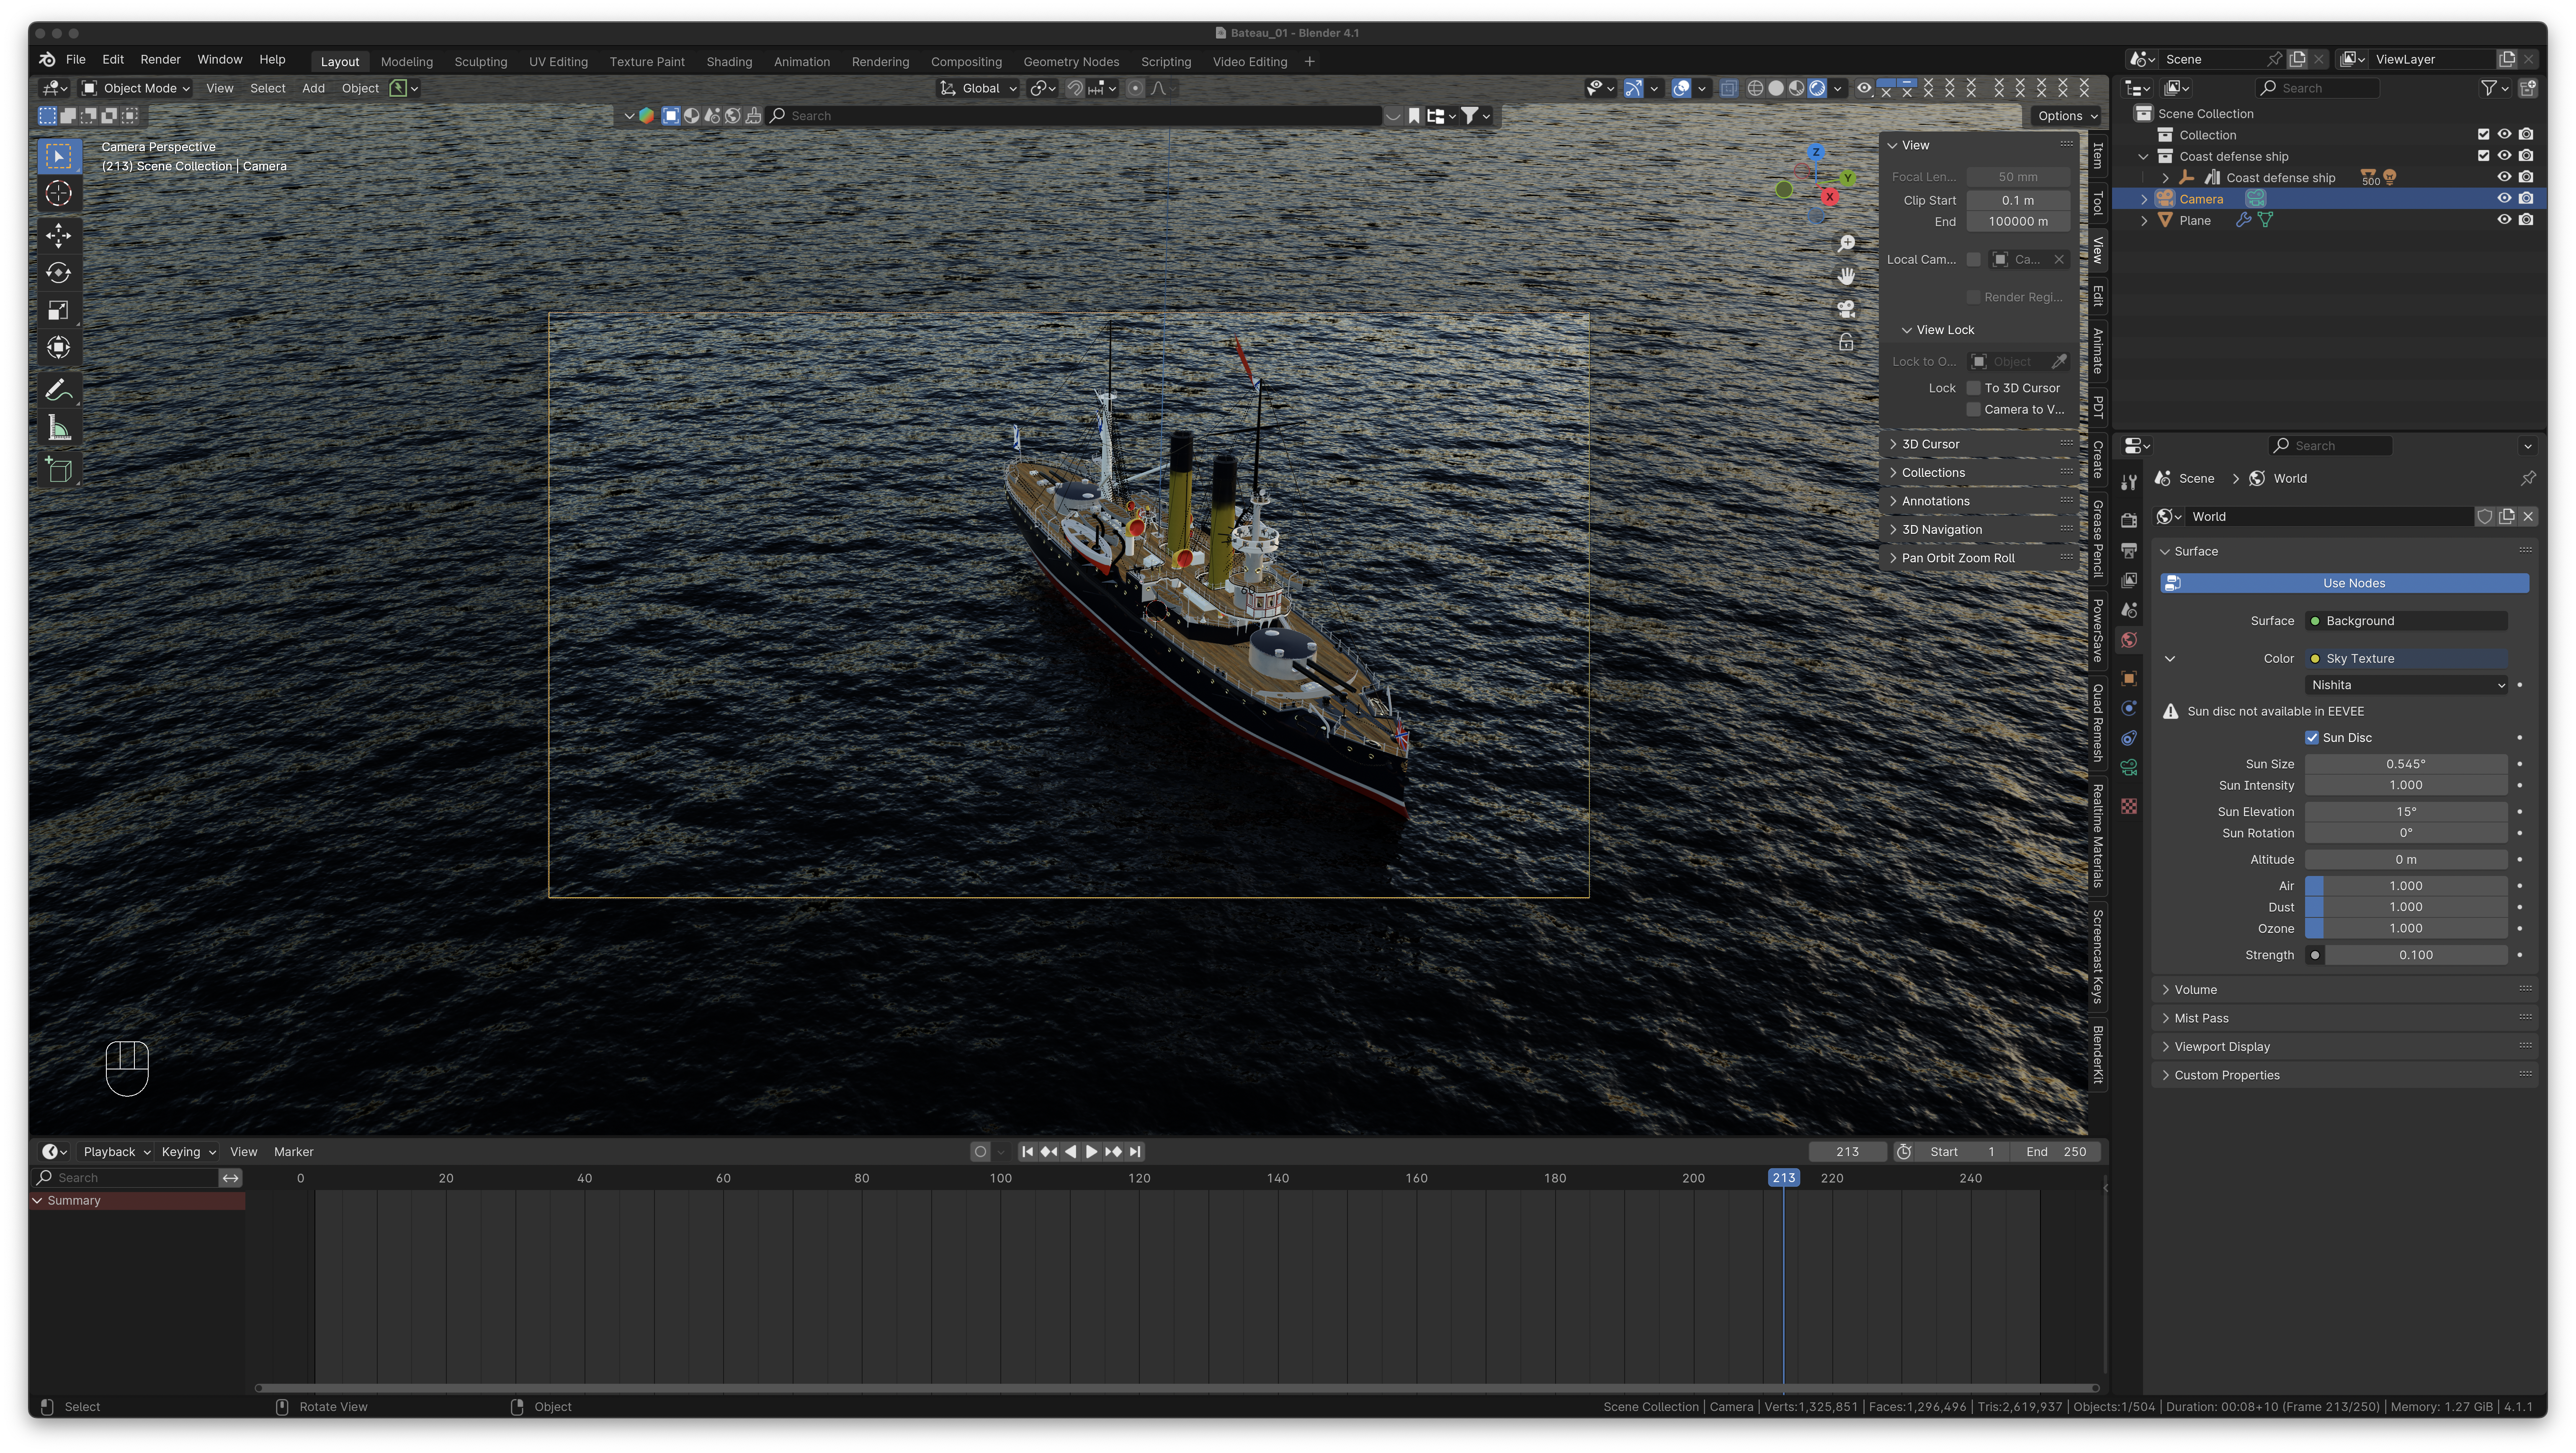Viewport: 2576px width, 1453px height.
Task: Select the Add Cube tool
Action: pyautogui.click(x=59, y=470)
